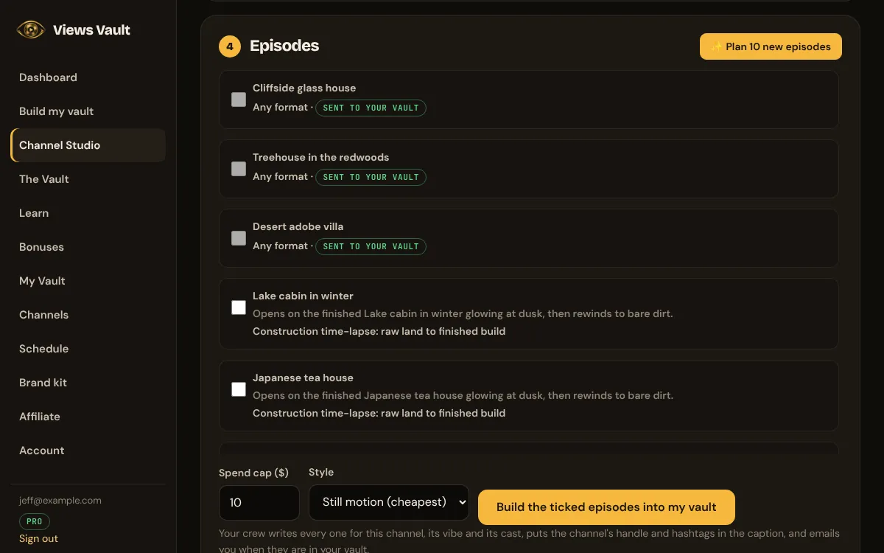
Task: Open Dashboard in the sidebar
Action: pyautogui.click(x=88, y=77)
